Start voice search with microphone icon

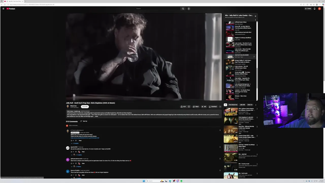(x=189, y=9)
